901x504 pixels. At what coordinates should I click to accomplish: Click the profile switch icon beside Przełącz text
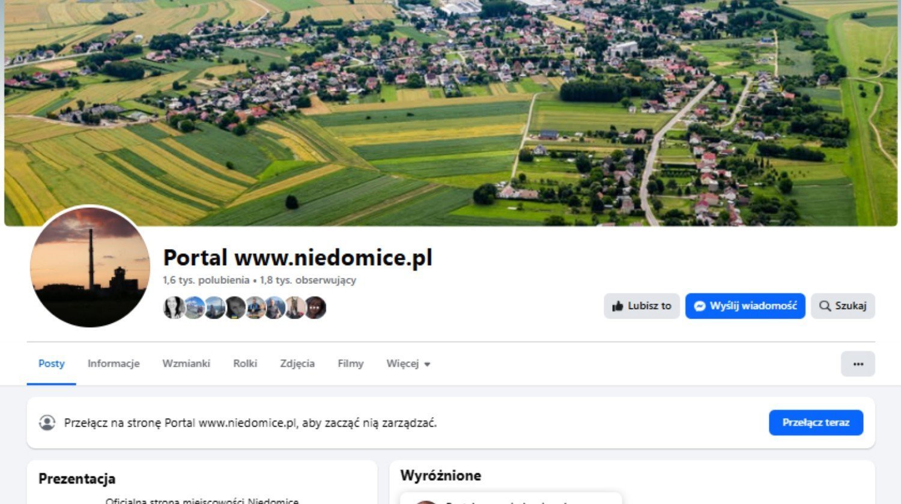pyautogui.click(x=47, y=422)
